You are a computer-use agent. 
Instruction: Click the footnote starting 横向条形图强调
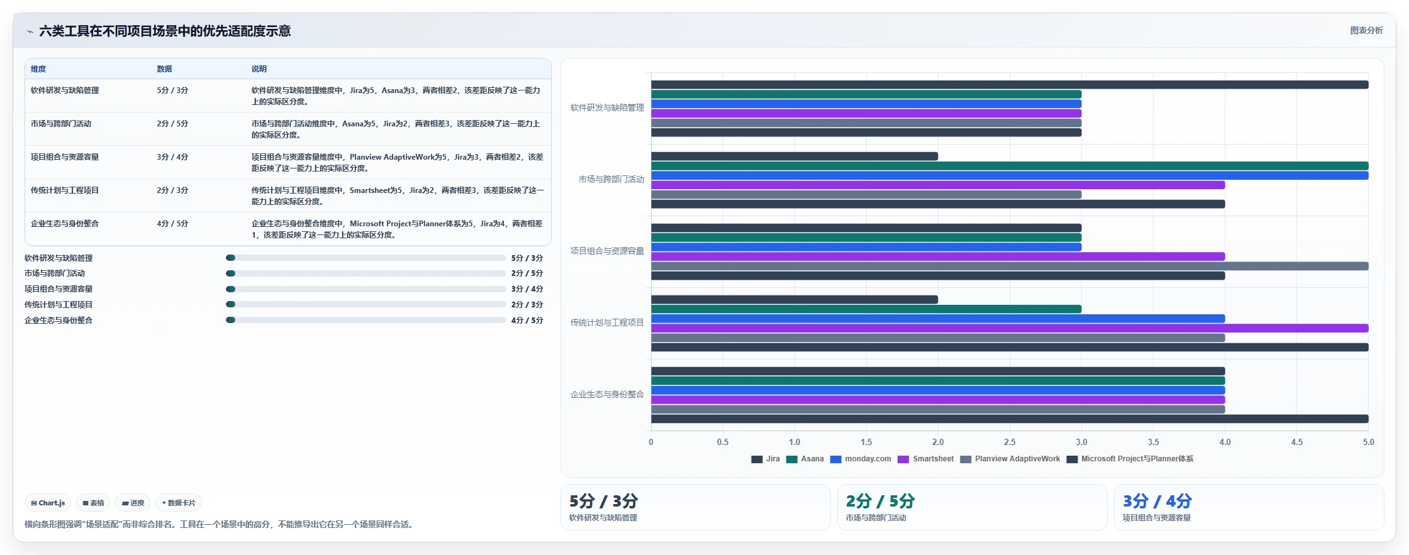[220, 524]
